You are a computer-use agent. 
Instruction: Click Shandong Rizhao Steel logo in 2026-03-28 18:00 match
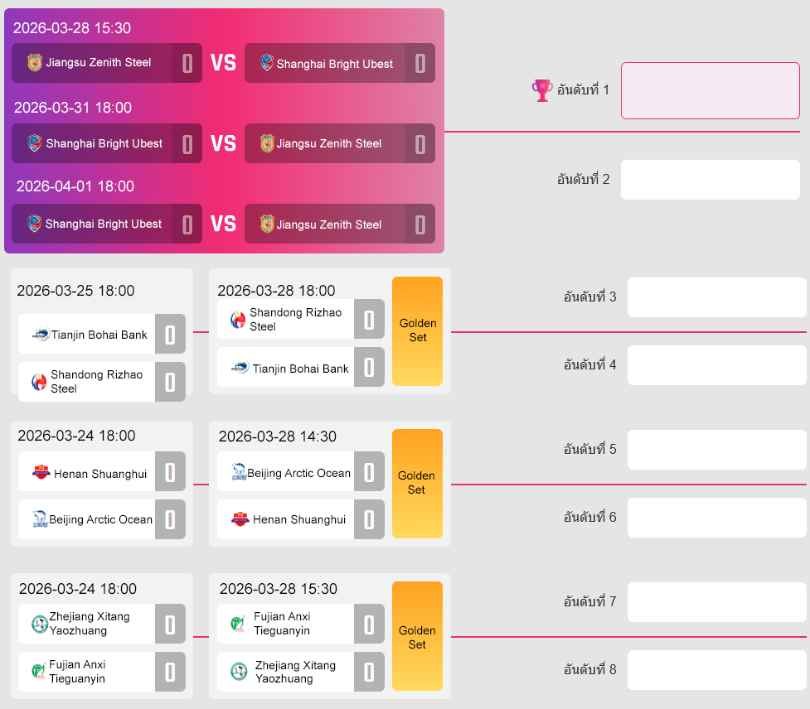(238, 320)
